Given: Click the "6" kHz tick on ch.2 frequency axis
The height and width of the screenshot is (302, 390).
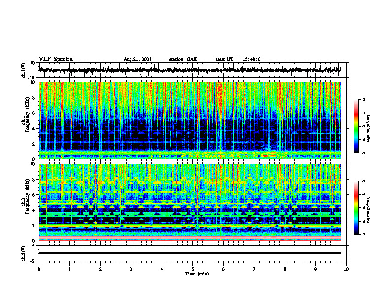Looking at the screenshot, I should pyautogui.click(x=34, y=195).
